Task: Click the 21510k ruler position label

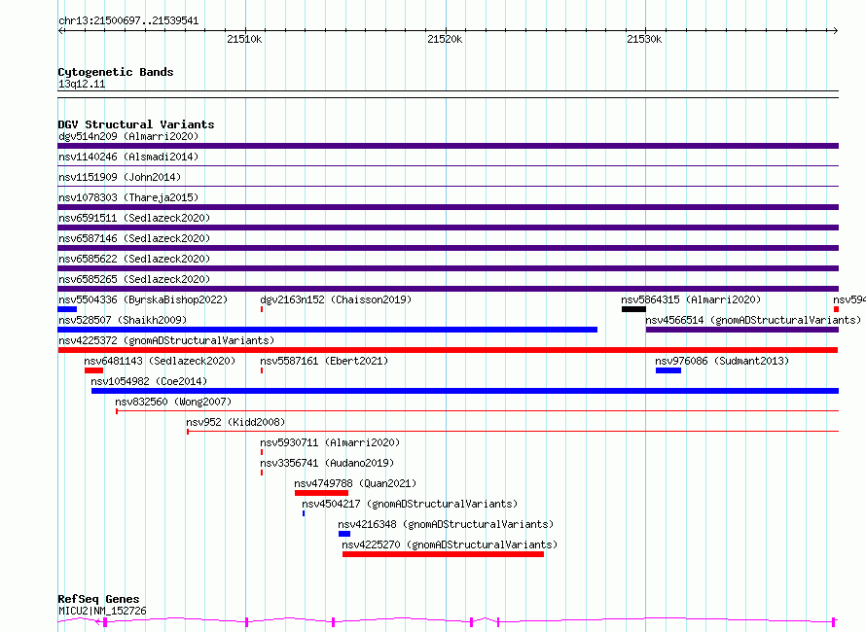Action: [x=244, y=39]
